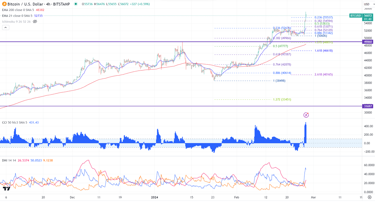Screen dimensions: 375x202
Task: Click the EMA 21 value 52735
Action: 38,16
